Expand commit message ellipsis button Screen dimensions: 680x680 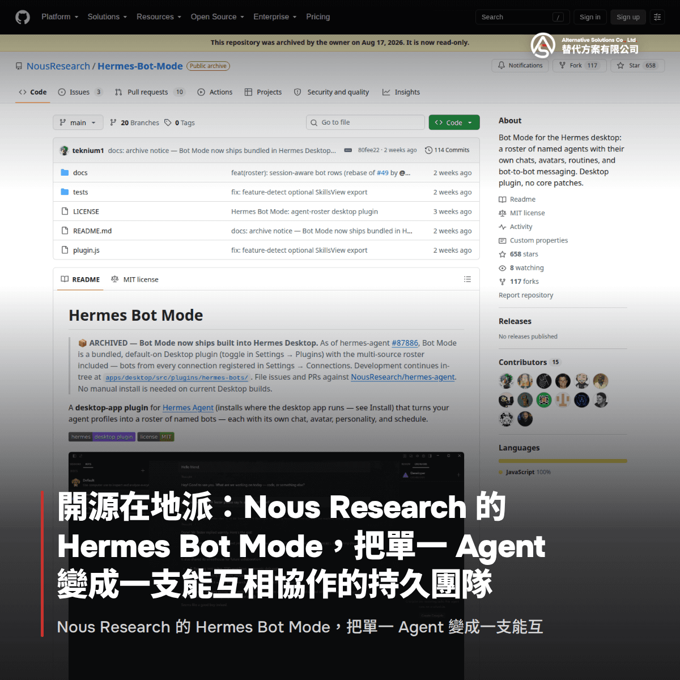click(348, 150)
